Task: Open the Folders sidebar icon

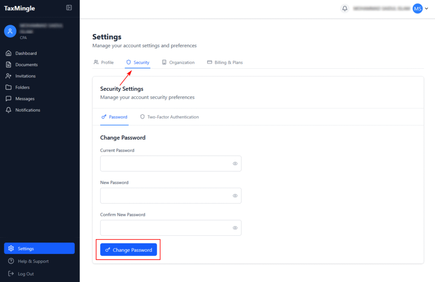Action: coord(8,87)
